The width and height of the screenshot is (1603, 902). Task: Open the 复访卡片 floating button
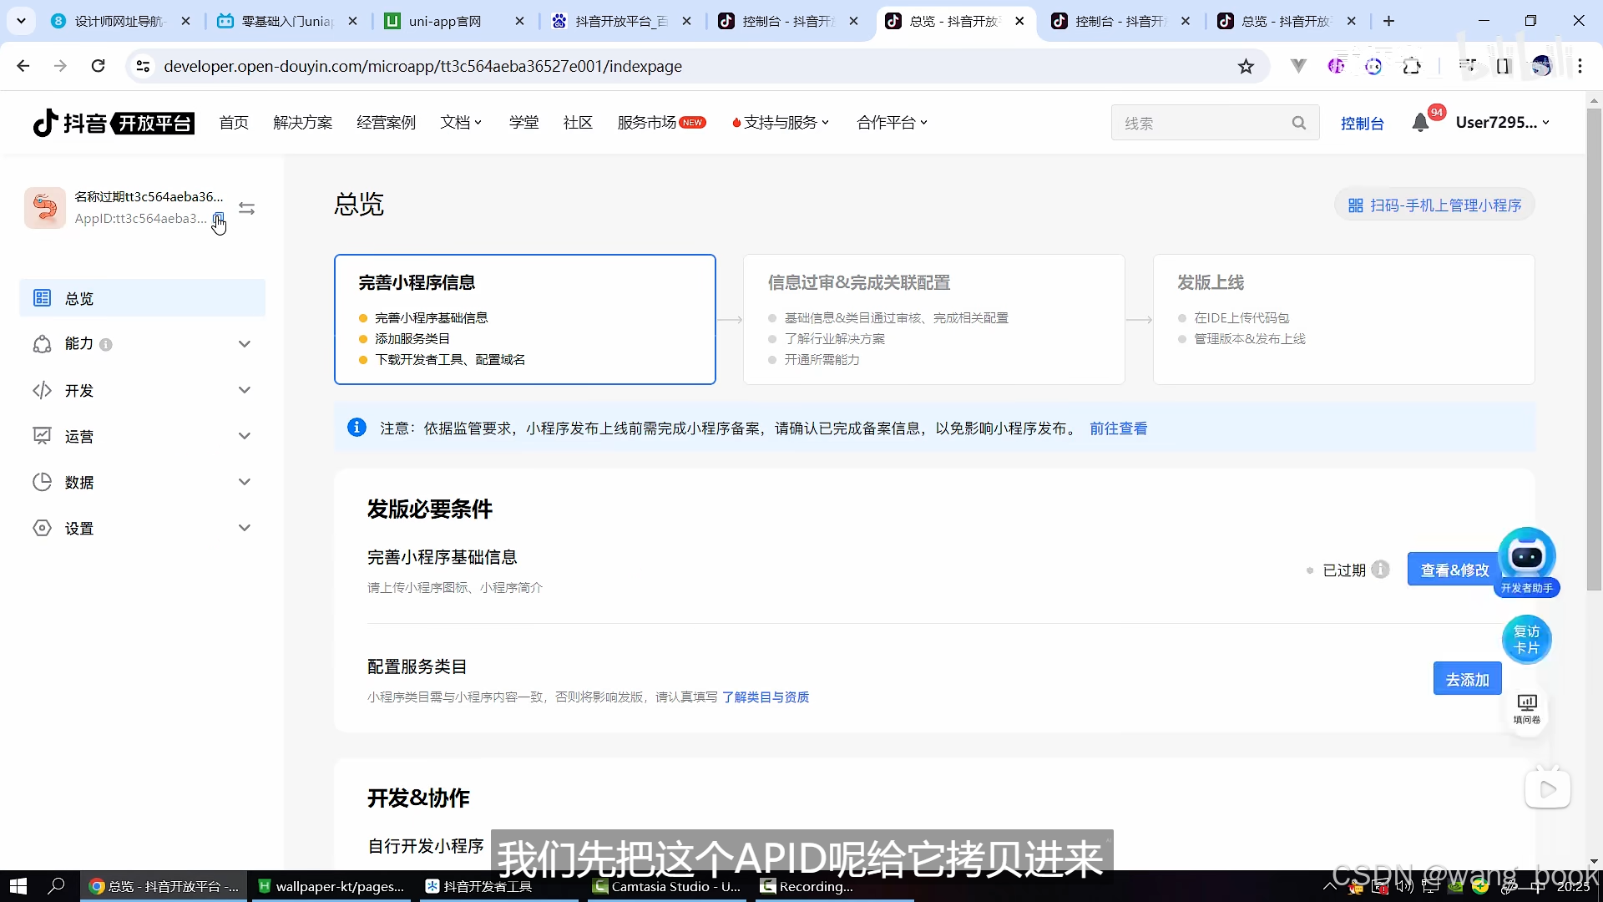click(x=1526, y=640)
